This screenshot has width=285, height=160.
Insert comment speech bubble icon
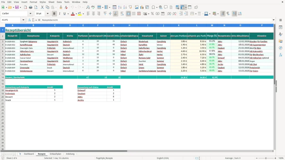tap(166, 7)
